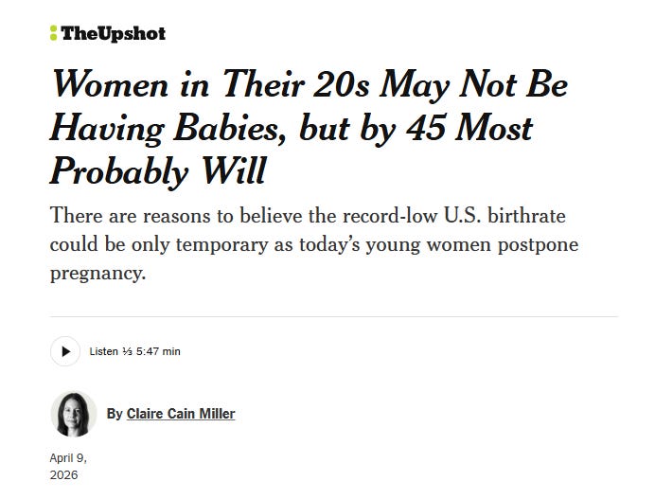Click the "April 9," date text
The image size is (655, 499).
68,458
